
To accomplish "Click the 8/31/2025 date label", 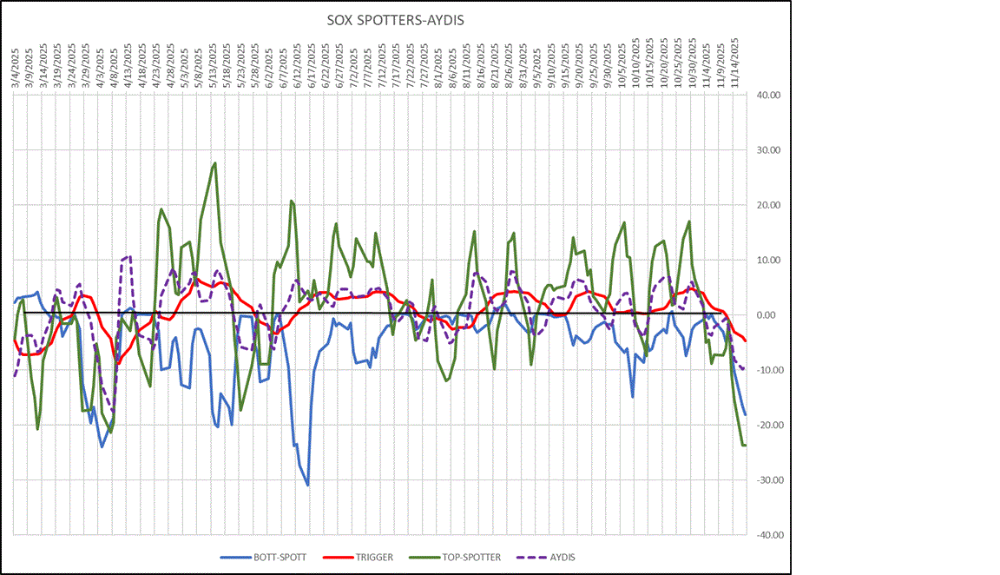I will (523, 66).
